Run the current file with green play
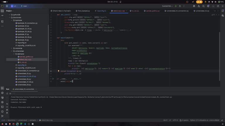225x126 pixels. click(176, 6)
